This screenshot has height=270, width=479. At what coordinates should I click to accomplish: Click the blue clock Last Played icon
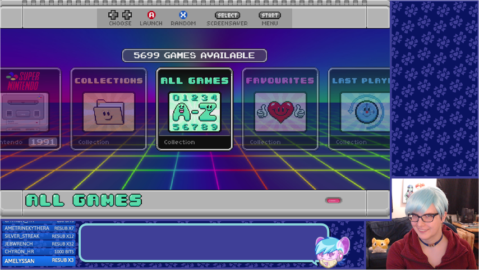pyautogui.click(x=366, y=112)
